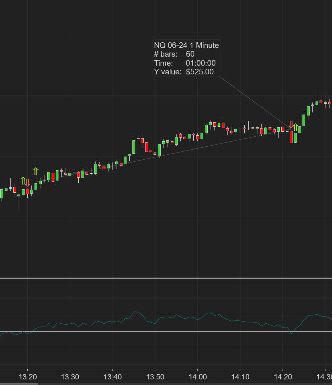Select the long-wick green candle near 14:28

(x=317, y=102)
